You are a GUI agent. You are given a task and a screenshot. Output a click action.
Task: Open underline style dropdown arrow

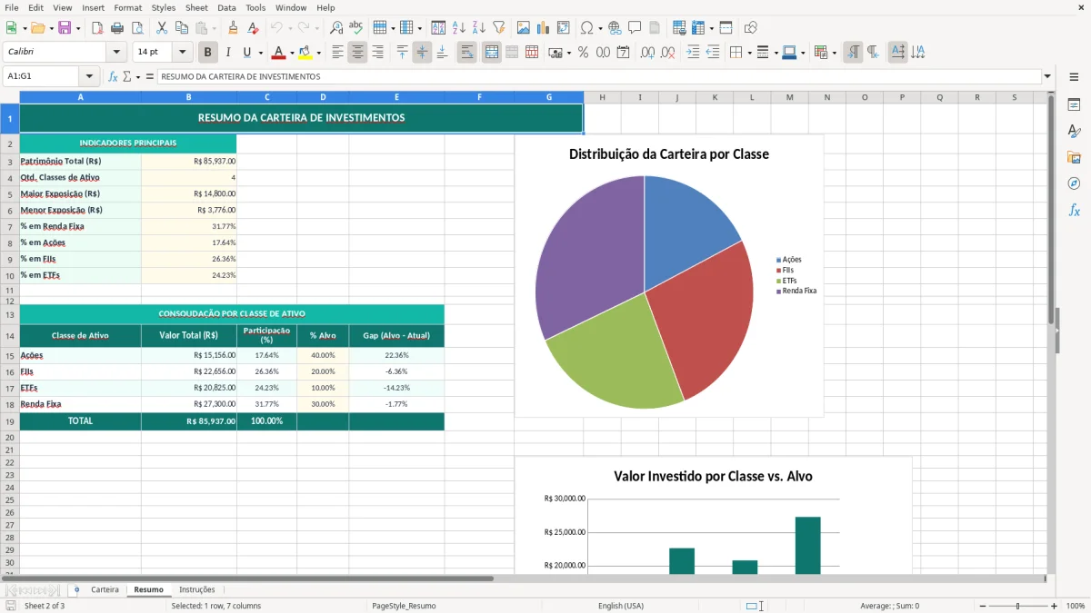pos(260,53)
